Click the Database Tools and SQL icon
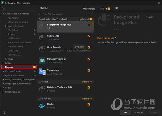 pyautogui.click(x=42, y=89)
